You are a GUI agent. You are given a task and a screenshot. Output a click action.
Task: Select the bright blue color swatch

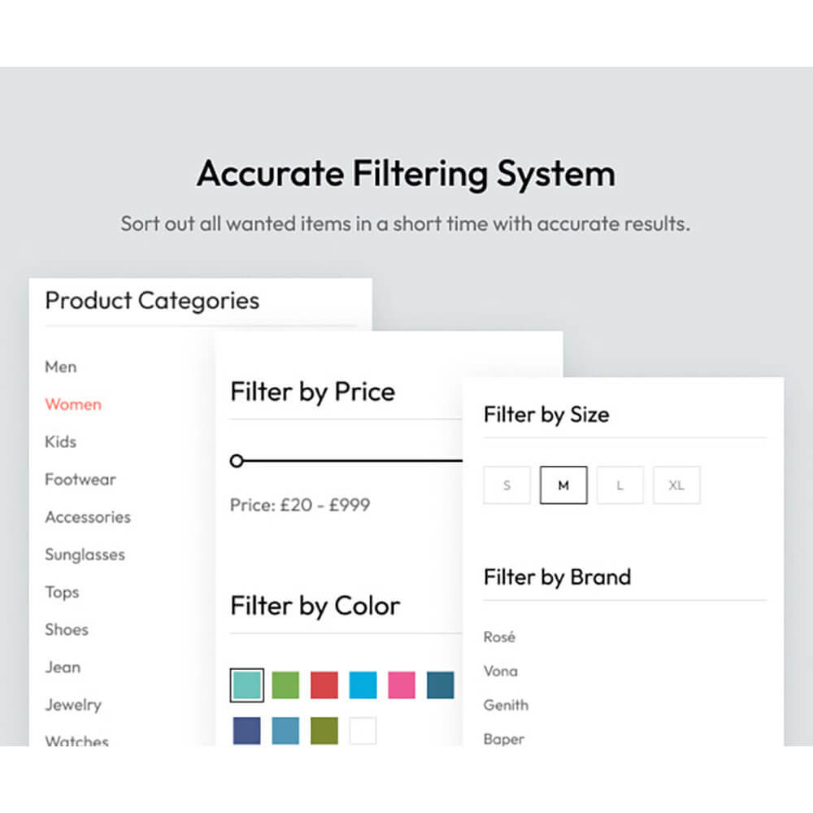click(363, 685)
